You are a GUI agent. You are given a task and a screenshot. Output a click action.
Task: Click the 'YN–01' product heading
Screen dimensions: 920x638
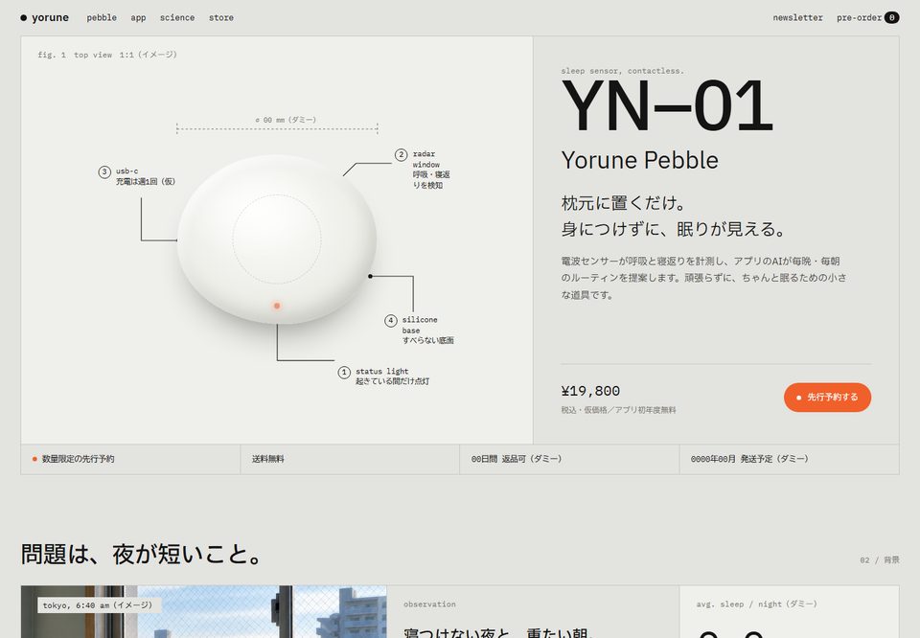coord(667,106)
